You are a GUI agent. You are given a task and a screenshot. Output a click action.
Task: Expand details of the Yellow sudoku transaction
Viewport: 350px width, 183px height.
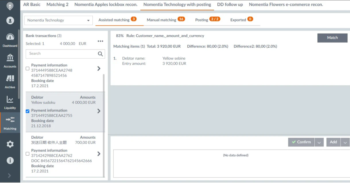[x=99, y=111]
